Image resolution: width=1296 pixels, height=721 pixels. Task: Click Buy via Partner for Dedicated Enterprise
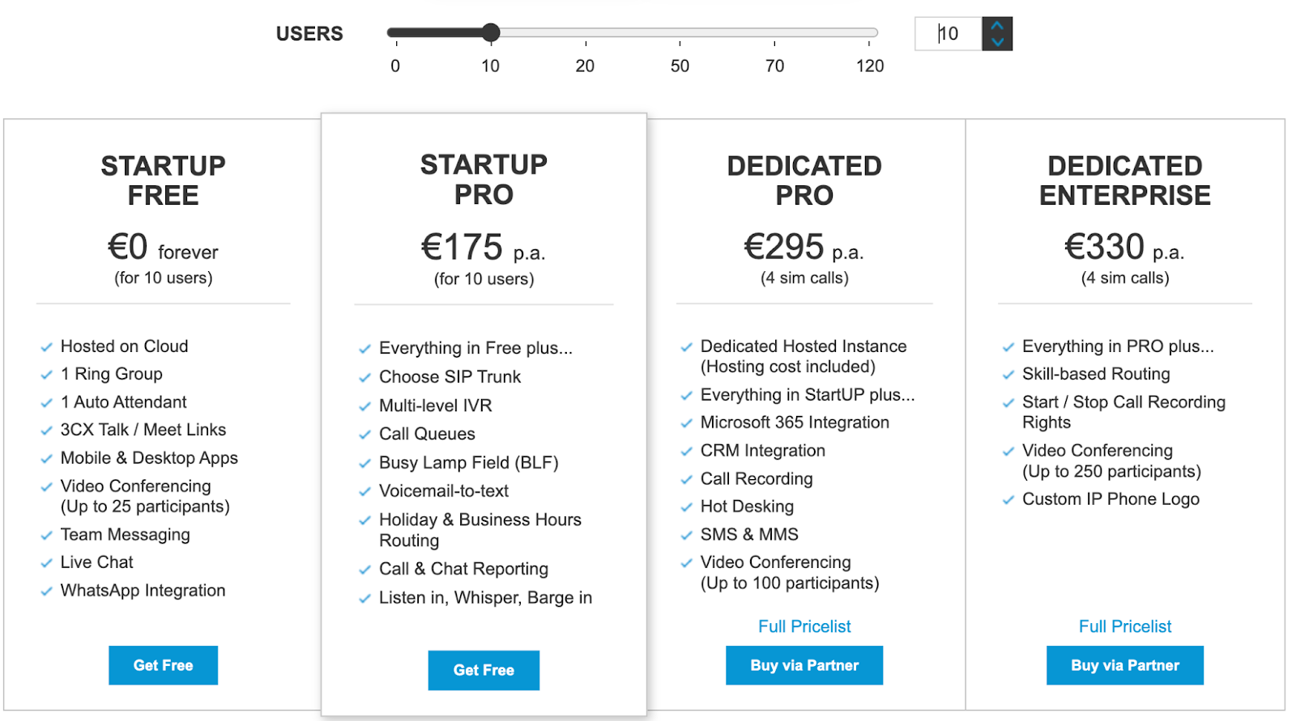click(x=1124, y=665)
